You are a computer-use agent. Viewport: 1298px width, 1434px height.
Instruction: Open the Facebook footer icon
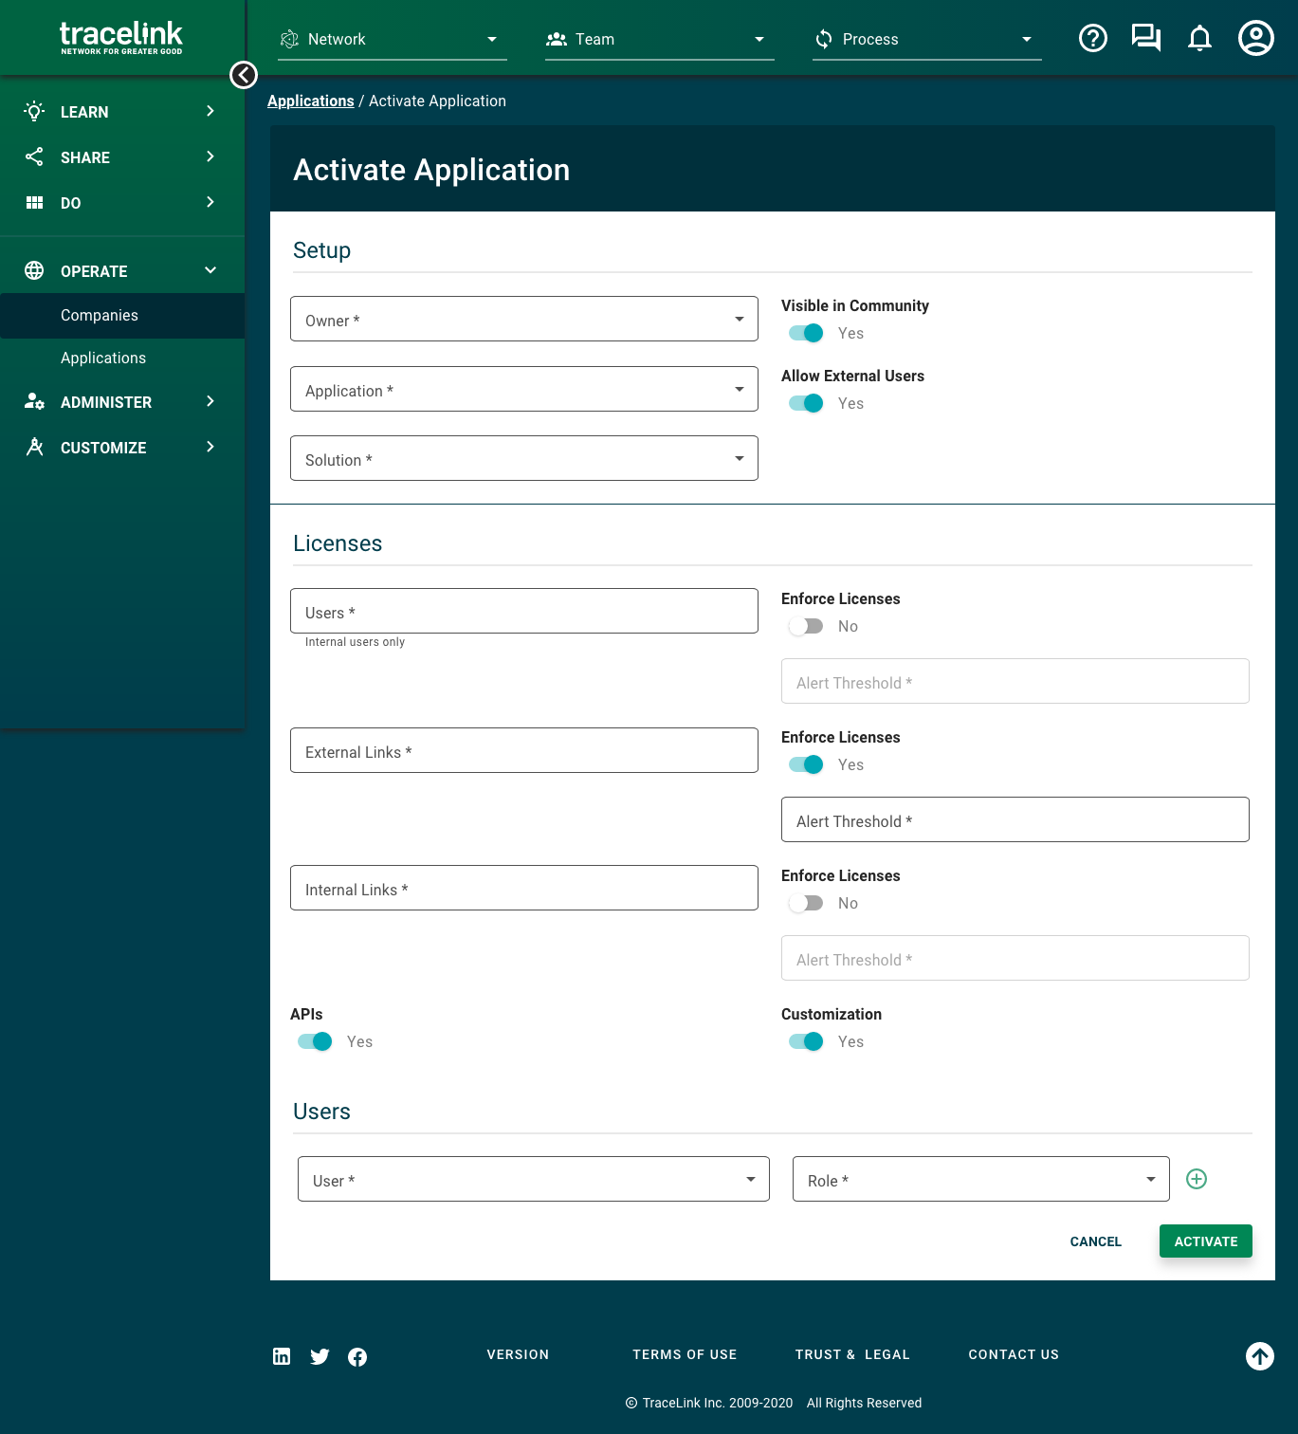coord(357,1357)
